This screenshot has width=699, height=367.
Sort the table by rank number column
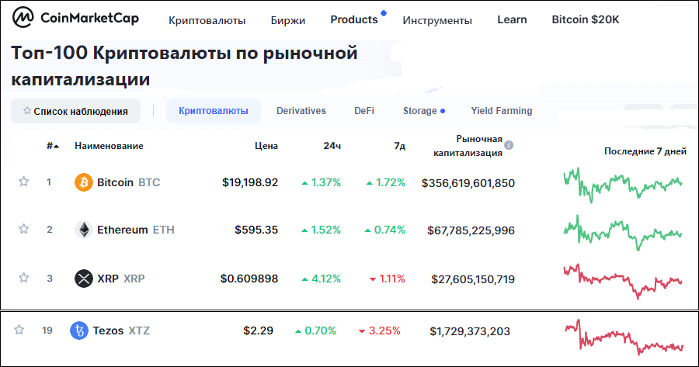click(x=53, y=146)
